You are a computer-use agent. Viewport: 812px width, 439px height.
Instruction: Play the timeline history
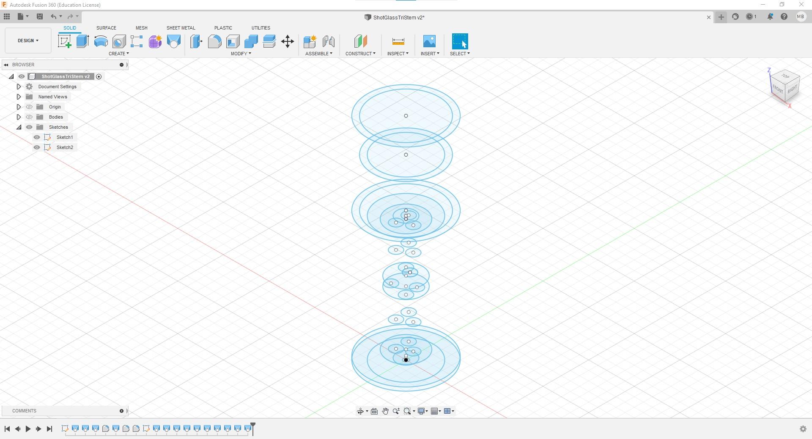28,429
